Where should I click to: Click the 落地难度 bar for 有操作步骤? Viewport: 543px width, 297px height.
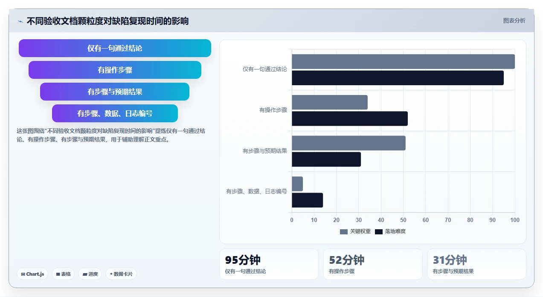[x=350, y=118]
